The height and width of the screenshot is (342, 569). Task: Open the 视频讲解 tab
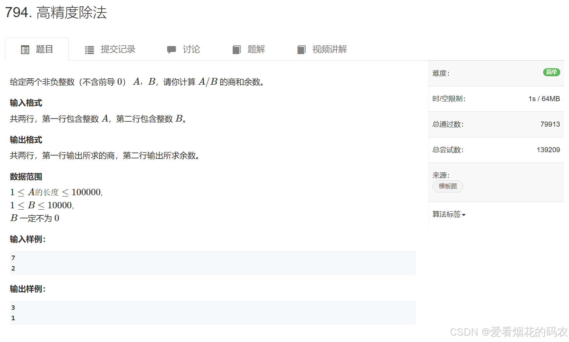coord(322,49)
